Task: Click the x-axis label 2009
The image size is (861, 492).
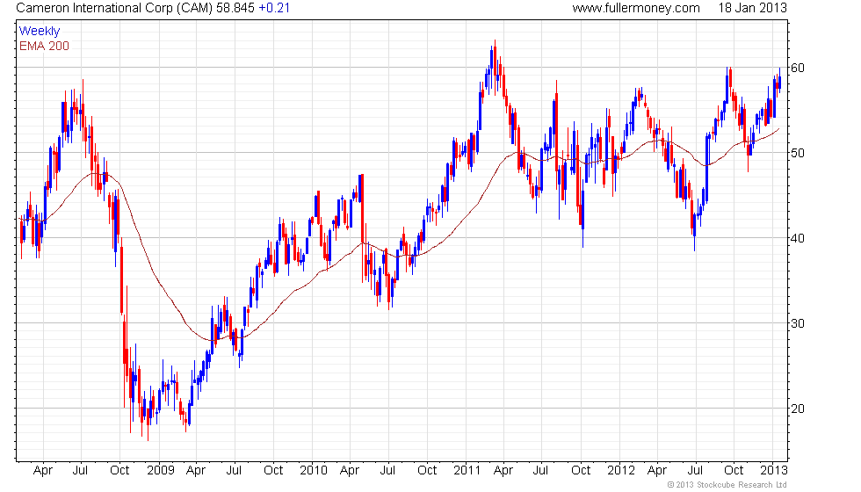Action: coord(160,470)
